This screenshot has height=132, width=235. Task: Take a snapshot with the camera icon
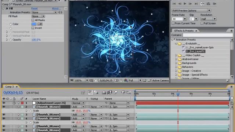[117, 80]
